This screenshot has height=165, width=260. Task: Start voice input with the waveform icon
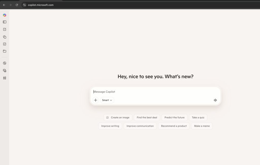tap(215, 100)
